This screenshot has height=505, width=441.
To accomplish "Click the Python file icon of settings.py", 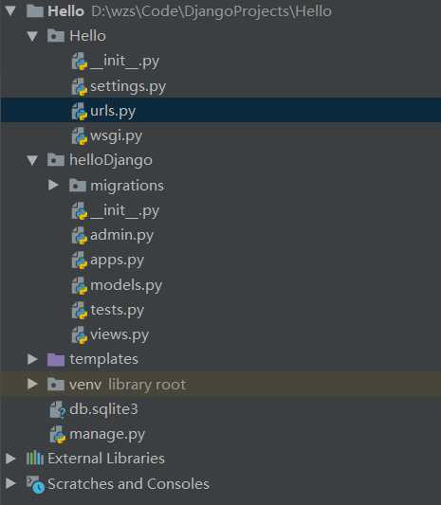I will [x=80, y=86].
